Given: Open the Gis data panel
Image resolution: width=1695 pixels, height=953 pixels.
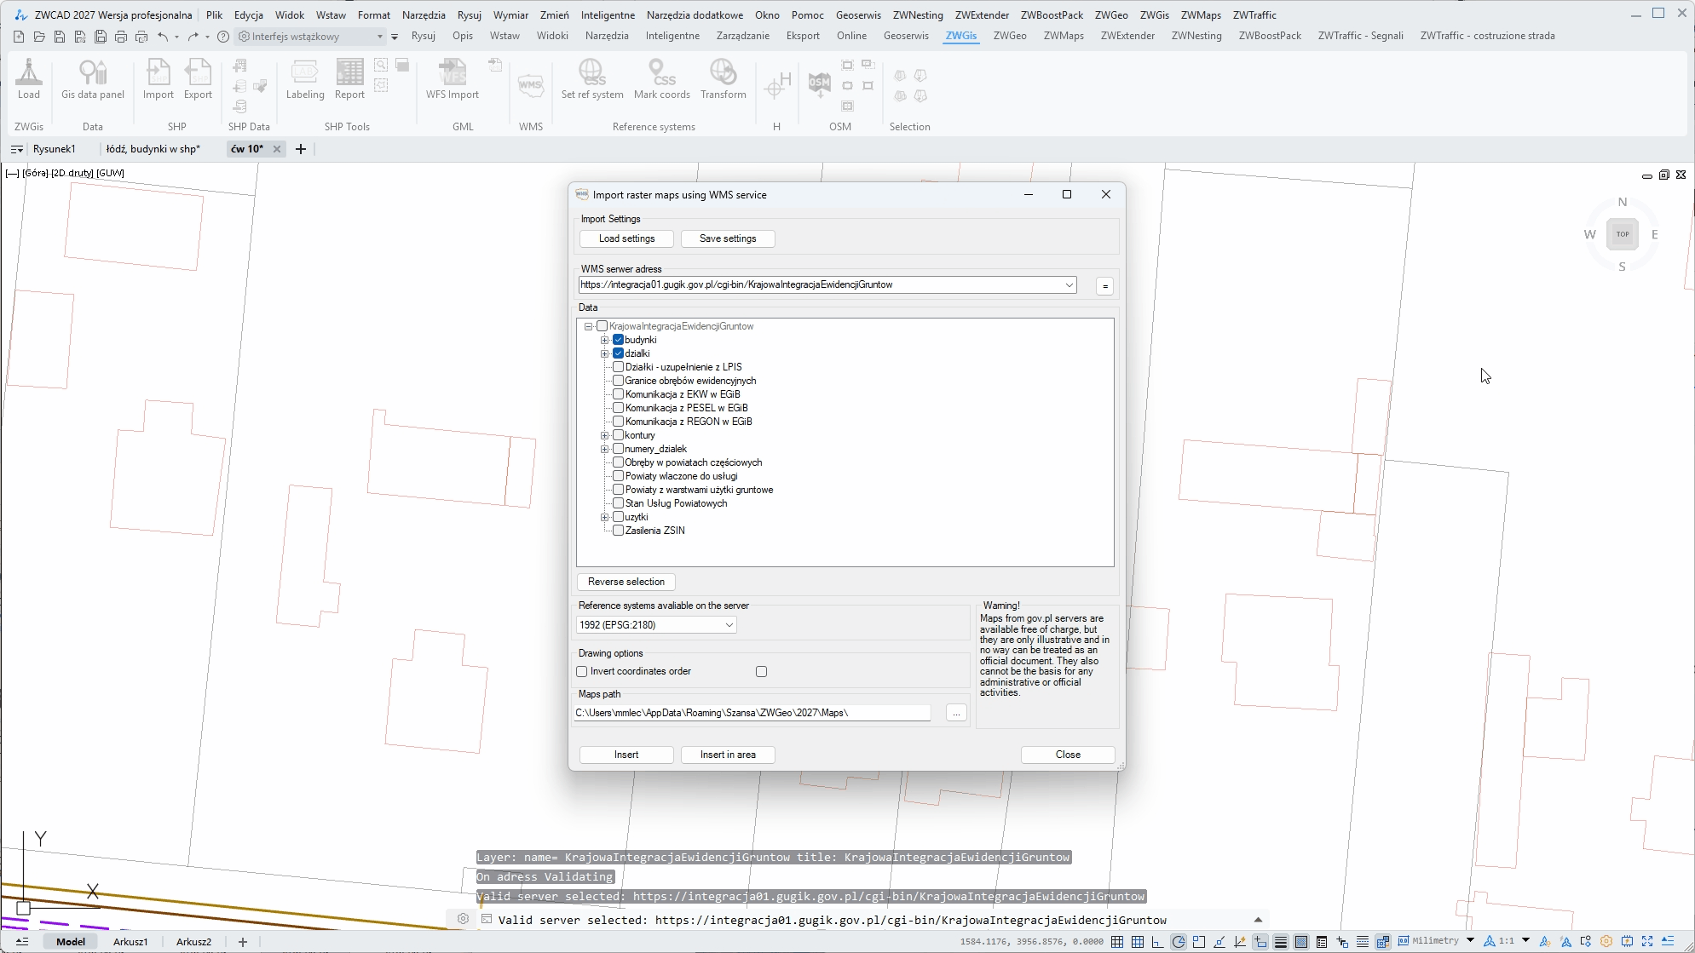Looking at the screenshot, I should click(x=93, y=78).
